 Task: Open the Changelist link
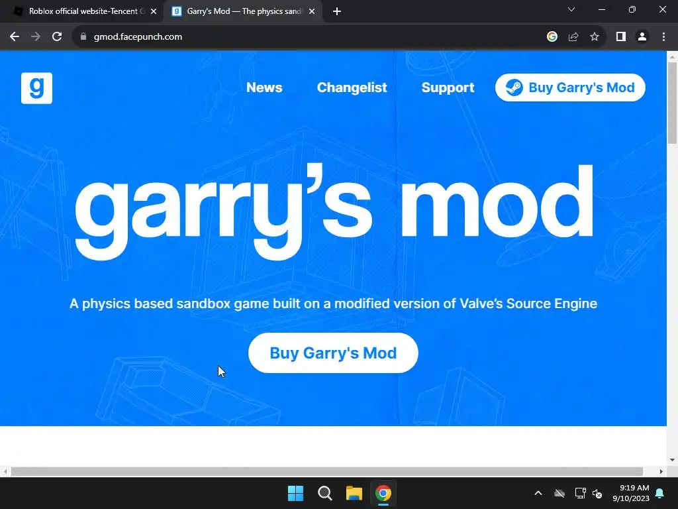pyautogui.click(x=352, y=87)
